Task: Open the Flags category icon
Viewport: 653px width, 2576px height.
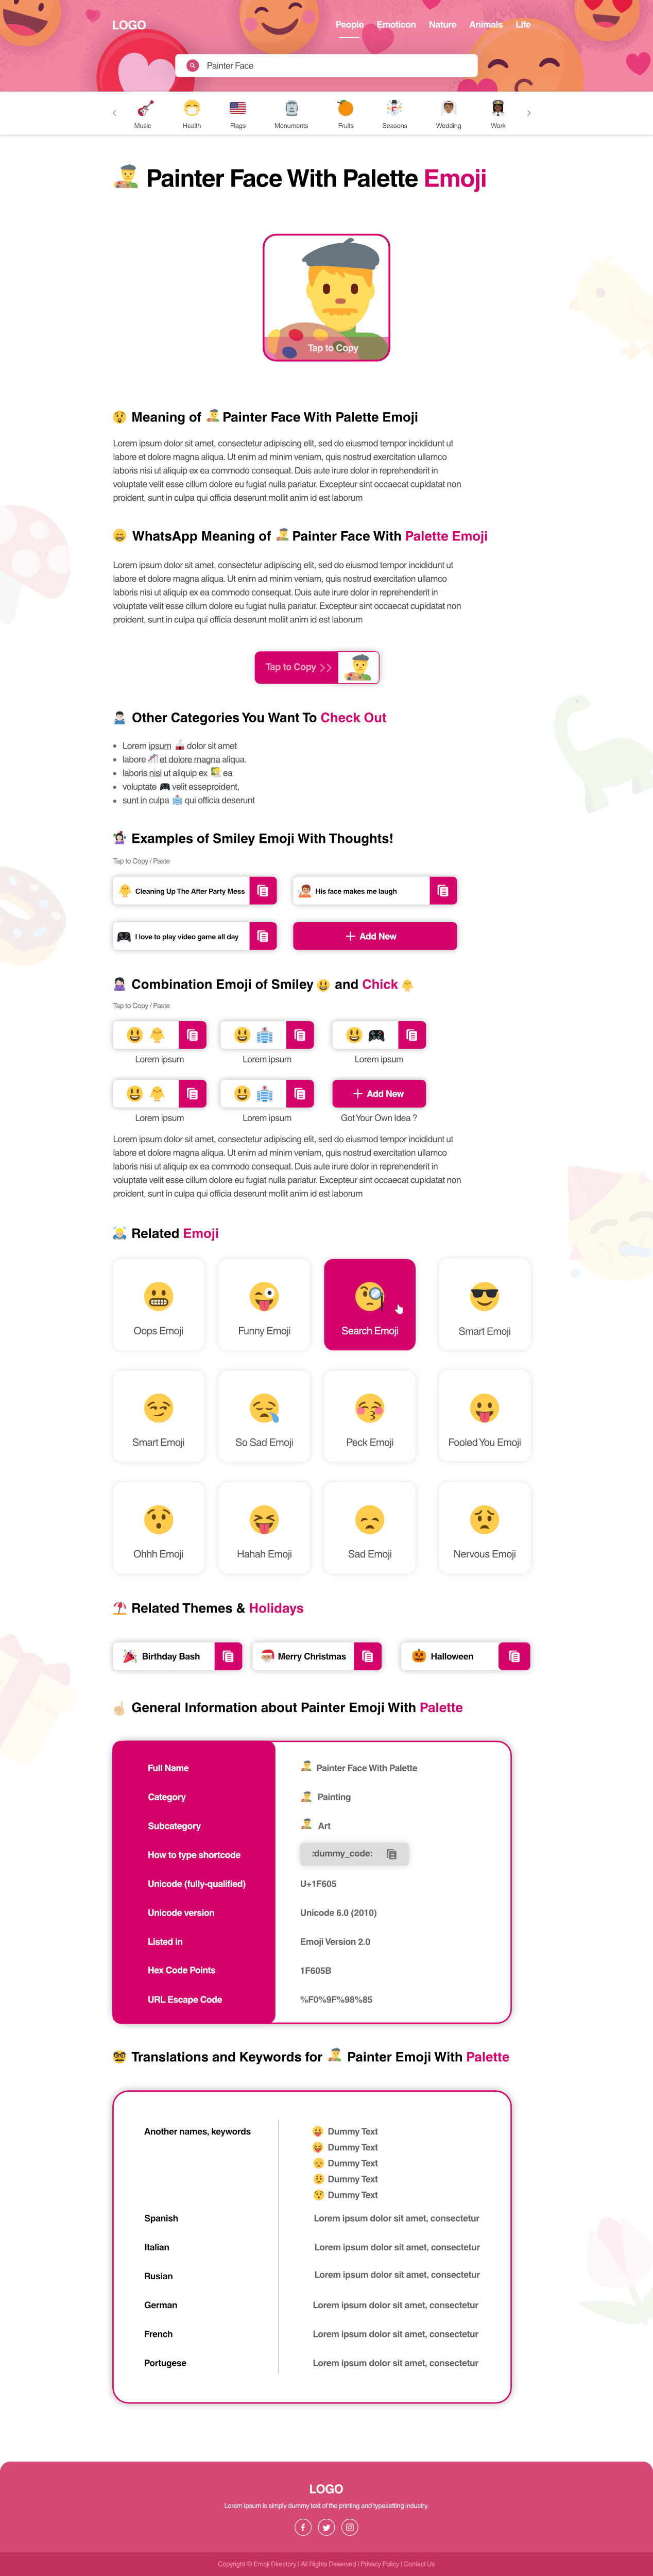Action: (237, 109)
